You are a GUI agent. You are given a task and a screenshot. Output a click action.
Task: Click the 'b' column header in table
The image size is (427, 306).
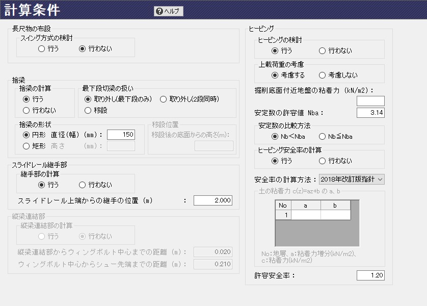coord(335,206)
